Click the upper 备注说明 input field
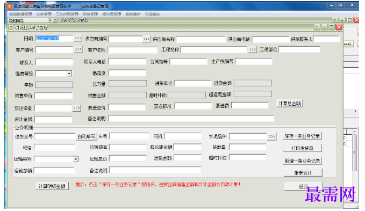Image resolution: width=365 pixels, height=211 pixels. (191, 118)
